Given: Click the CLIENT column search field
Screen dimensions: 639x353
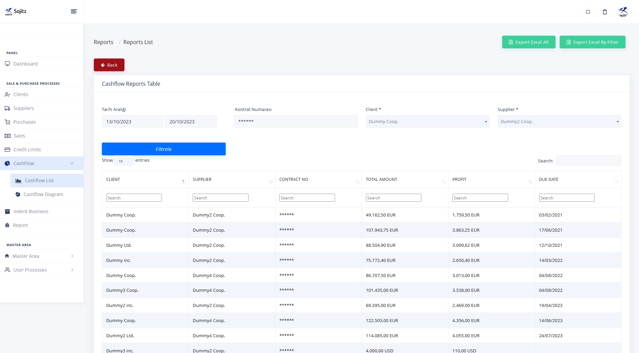Looking at the screenshot, I should [134, 198].
